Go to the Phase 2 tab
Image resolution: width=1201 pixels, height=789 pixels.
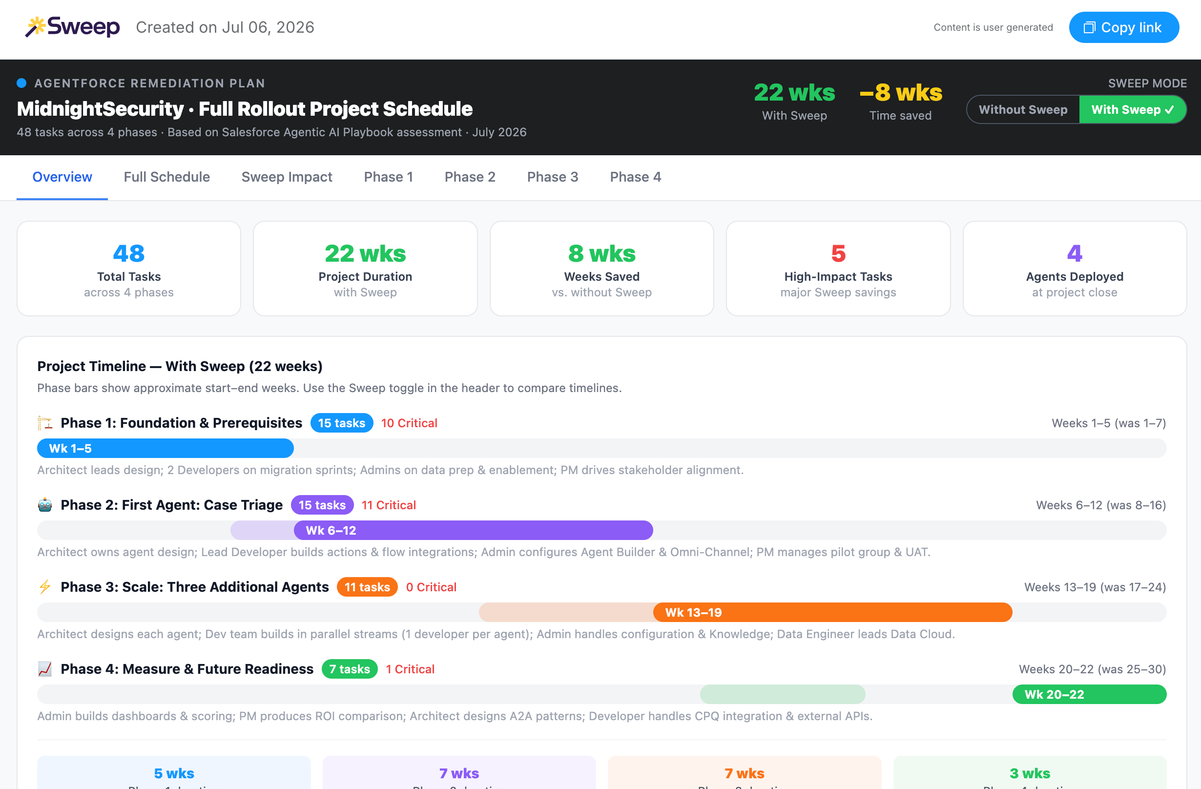(x=470, y=177)
